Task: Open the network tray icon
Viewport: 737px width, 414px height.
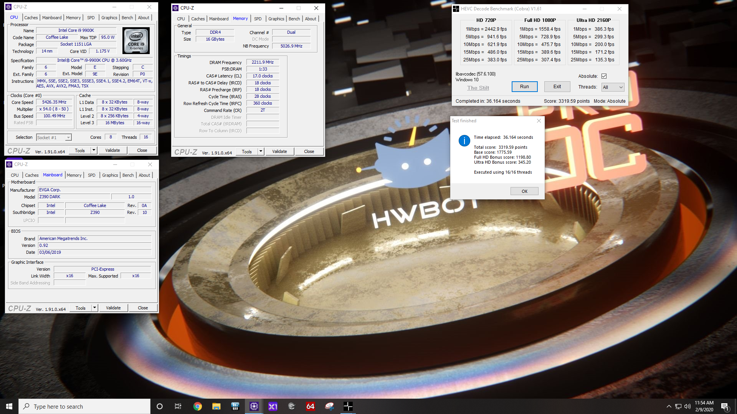Action: (678, 406)
